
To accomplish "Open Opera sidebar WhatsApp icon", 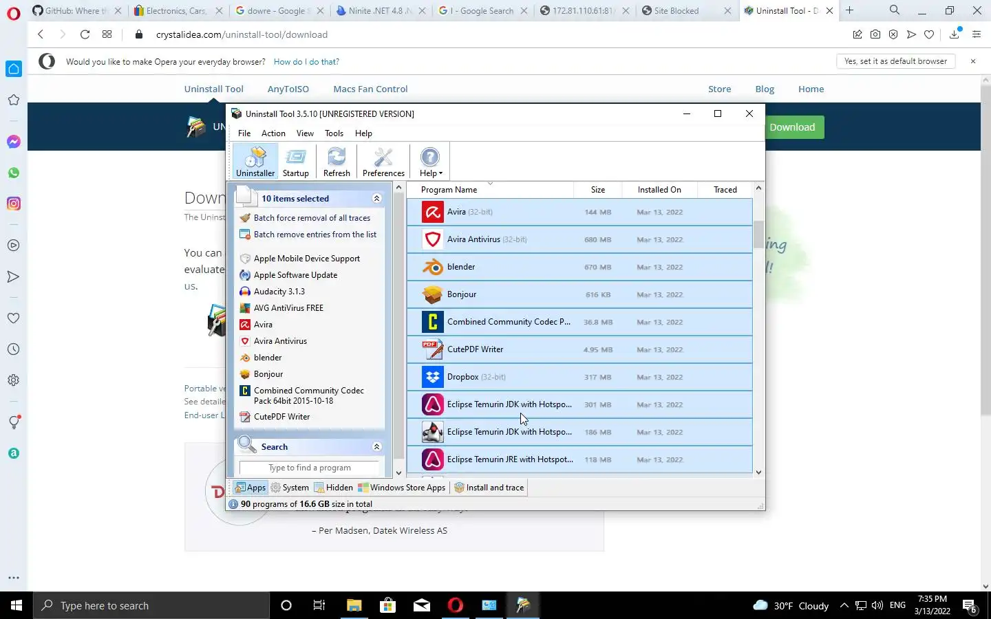I will [x=14, y=173].
